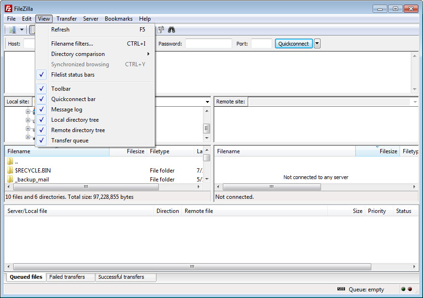The image size is (423, 298).
Task: Open Filename filters dialog entry
Action: [95, 44]
